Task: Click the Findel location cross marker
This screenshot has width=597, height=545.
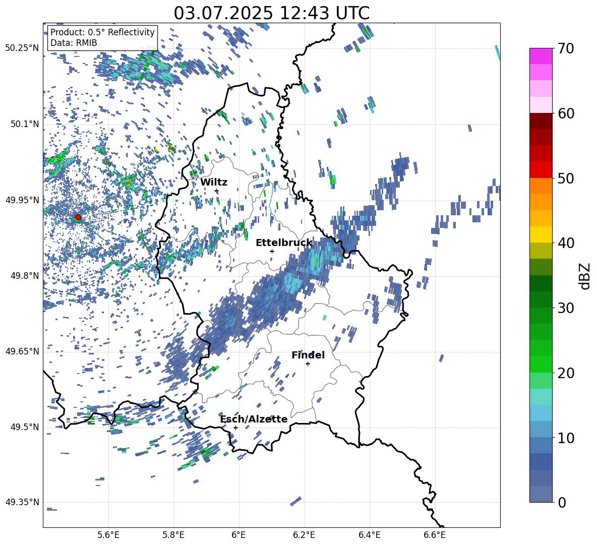Action: pos(308,364)
